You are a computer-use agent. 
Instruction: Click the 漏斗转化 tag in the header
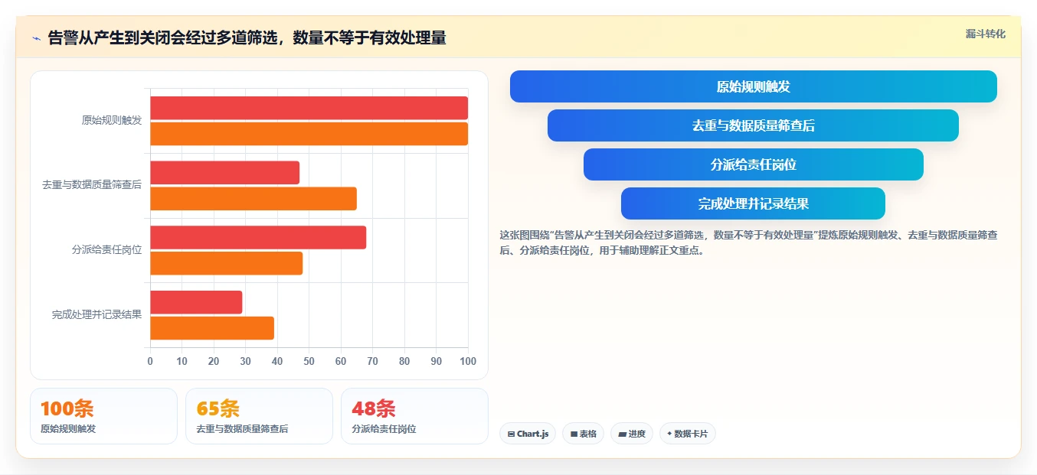[x=986, y=34]
